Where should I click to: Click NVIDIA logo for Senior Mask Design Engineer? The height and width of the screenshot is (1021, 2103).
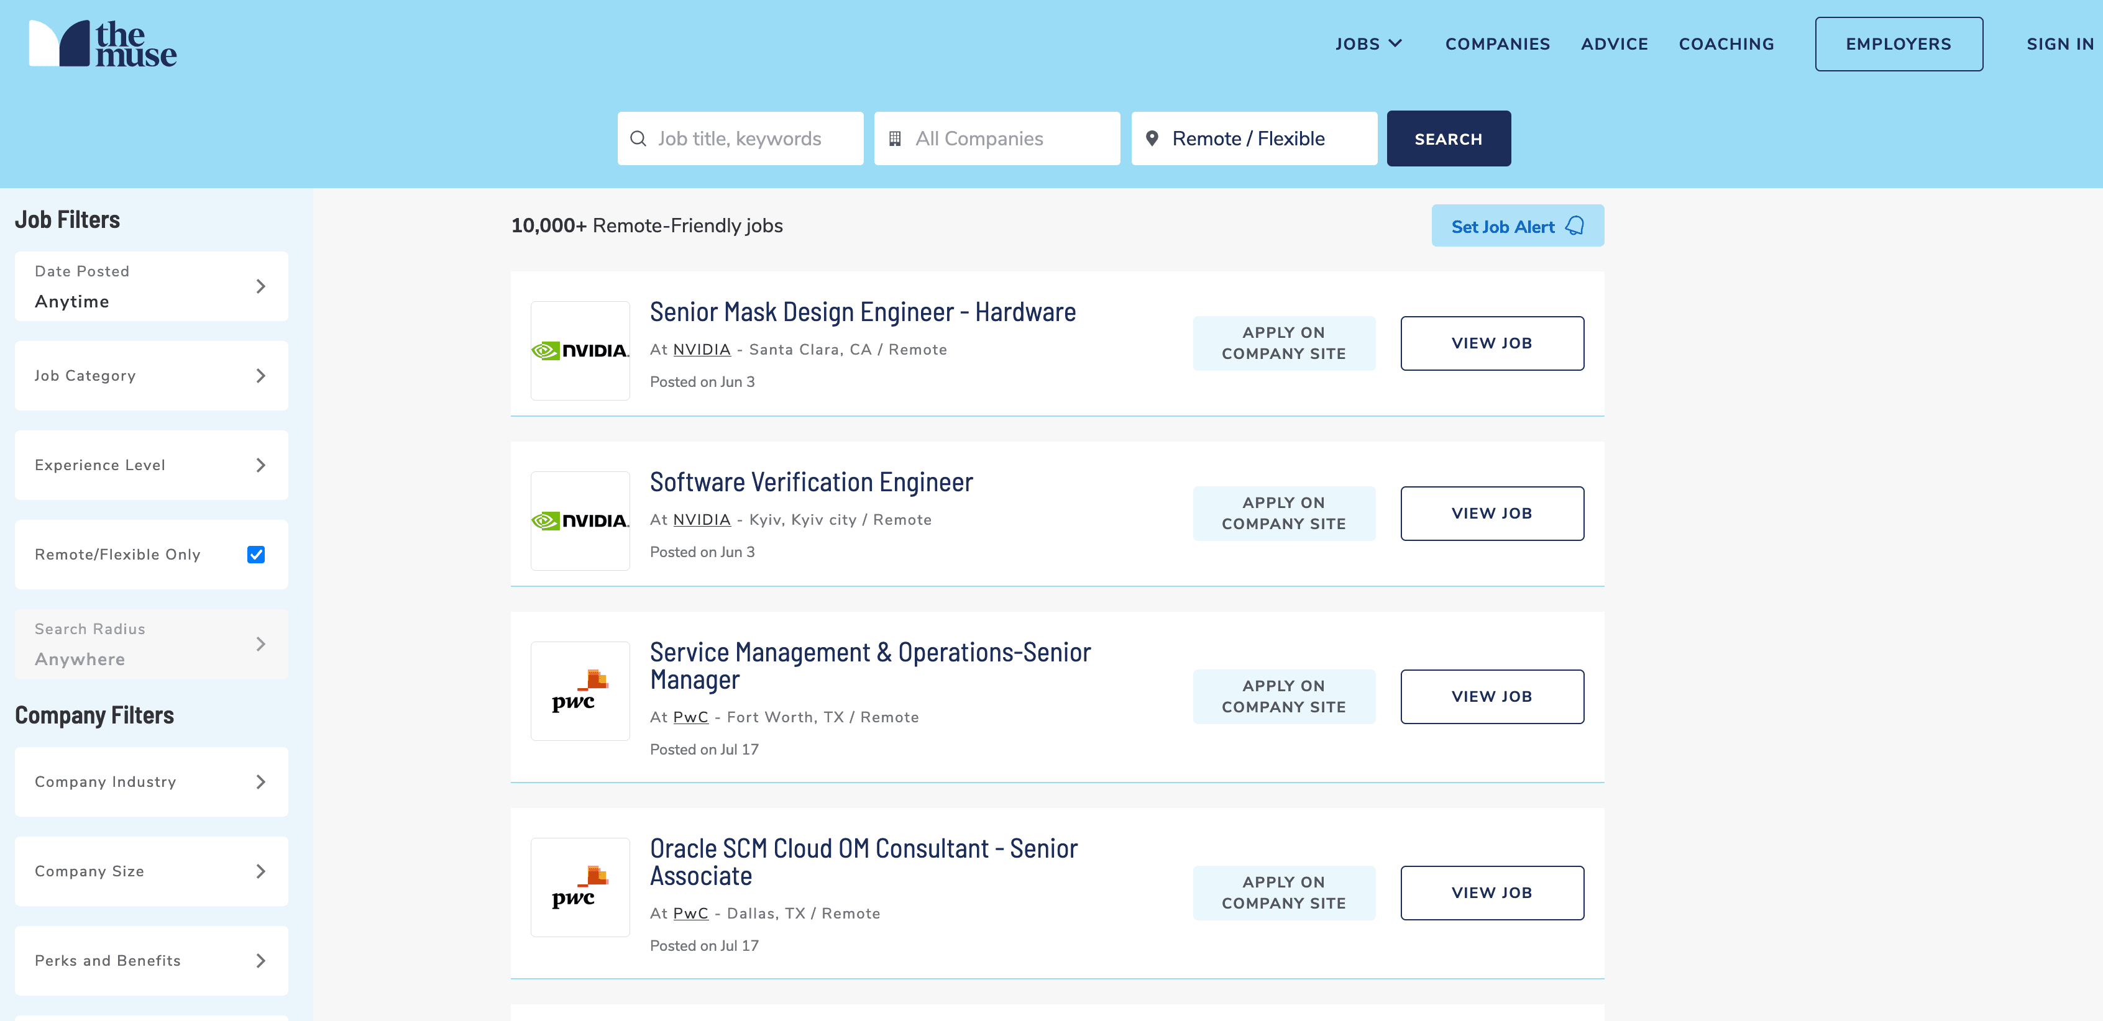[580, 351]
